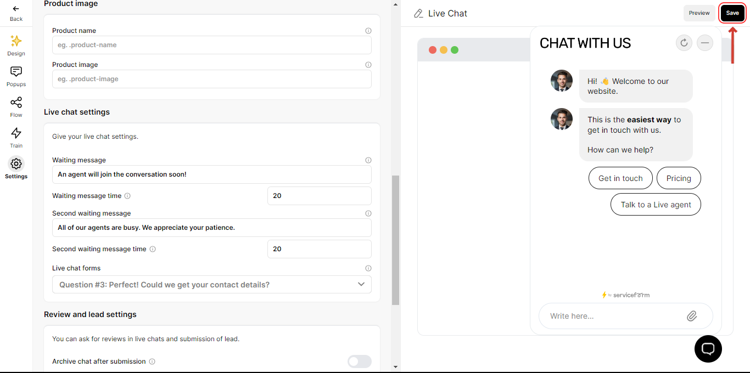
Task: Click info icon next to Waiting message time
Action: tap(127, 196)
